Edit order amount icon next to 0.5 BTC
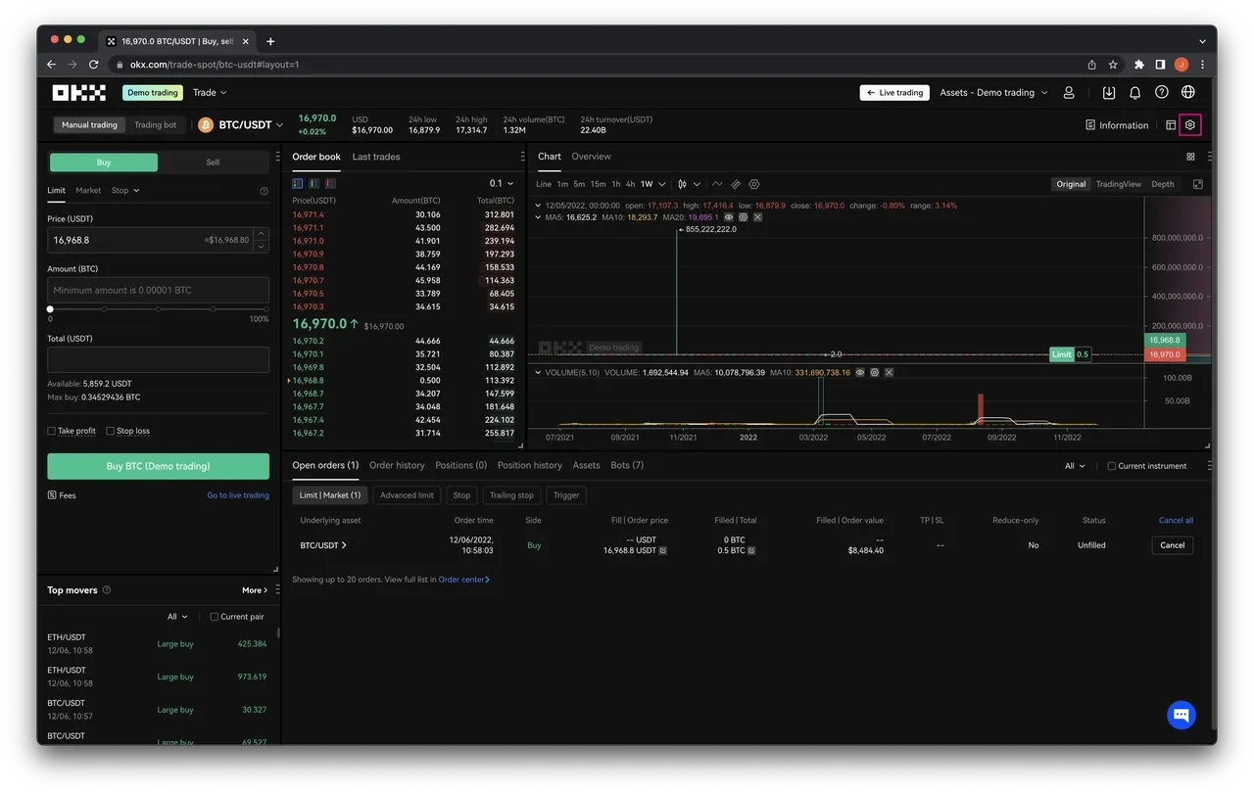The height and width of the screenshot is (794, 1254). click(x=751, y=551)
